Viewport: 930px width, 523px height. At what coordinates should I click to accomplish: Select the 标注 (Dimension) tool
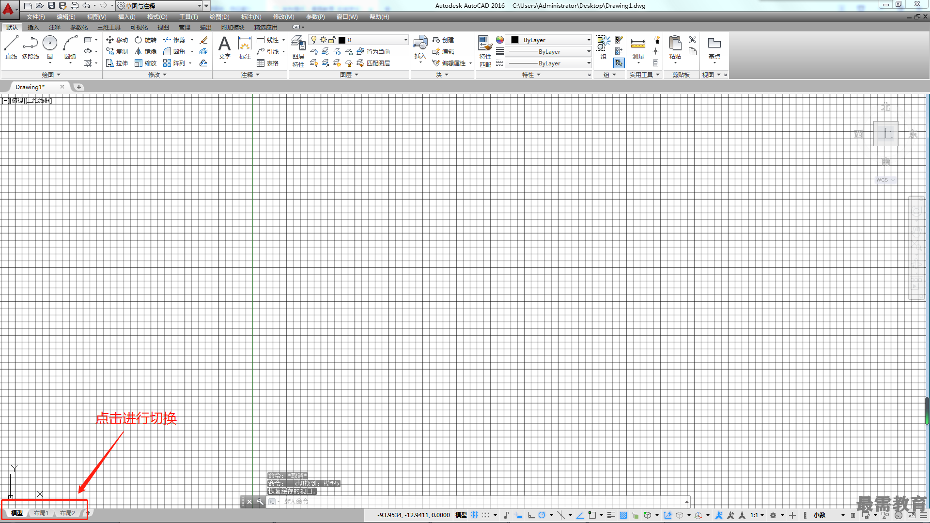pos(245,47)
